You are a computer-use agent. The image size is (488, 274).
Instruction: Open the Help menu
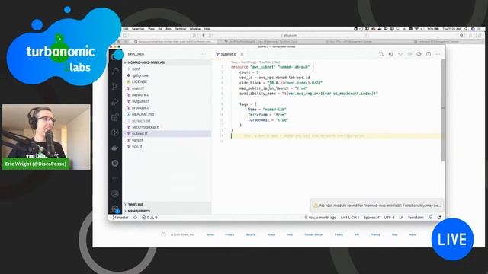pos(207,29)
